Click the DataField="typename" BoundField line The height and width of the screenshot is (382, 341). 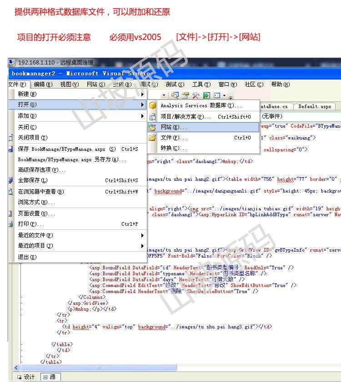point(178,273)
